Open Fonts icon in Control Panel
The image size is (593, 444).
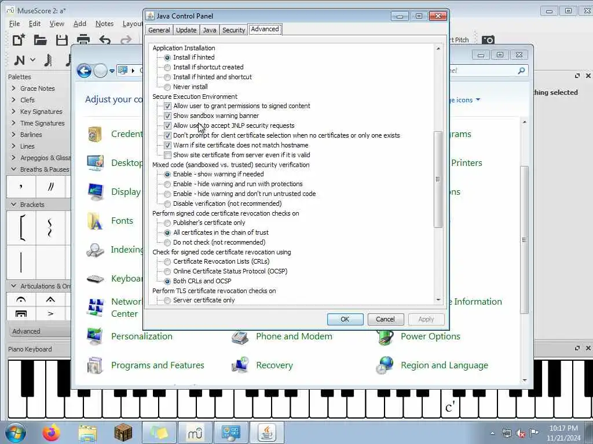click(x=95, y=221)
